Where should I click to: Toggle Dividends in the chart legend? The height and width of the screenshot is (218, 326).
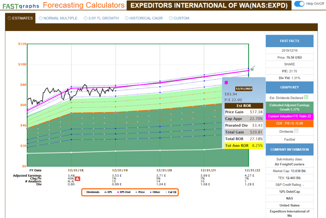(92, 192)
